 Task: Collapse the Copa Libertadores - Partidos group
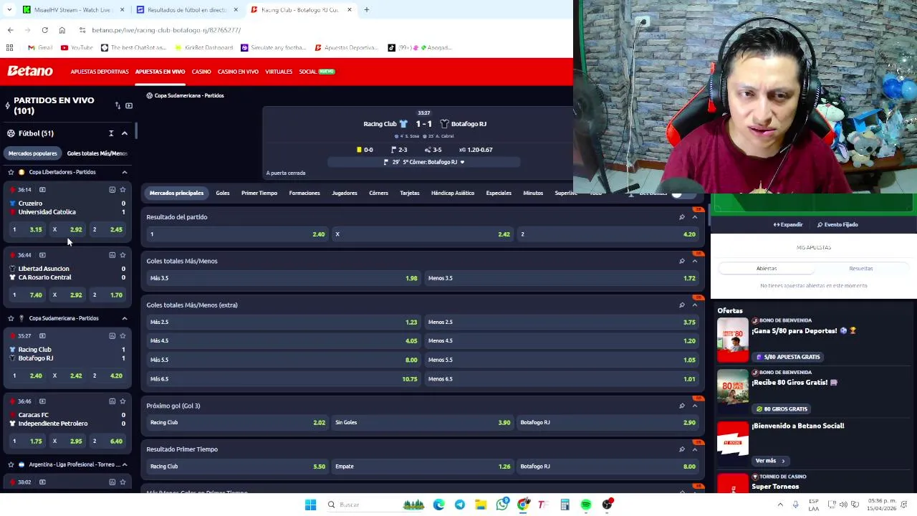[124, 172]
